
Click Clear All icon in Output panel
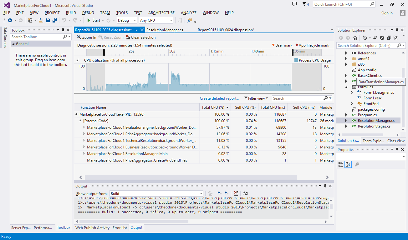tap(236, 193)
